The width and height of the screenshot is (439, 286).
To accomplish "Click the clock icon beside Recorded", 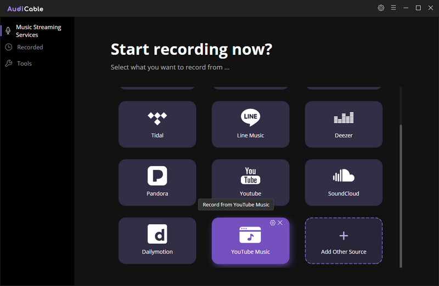I will (x=9, y=47).
